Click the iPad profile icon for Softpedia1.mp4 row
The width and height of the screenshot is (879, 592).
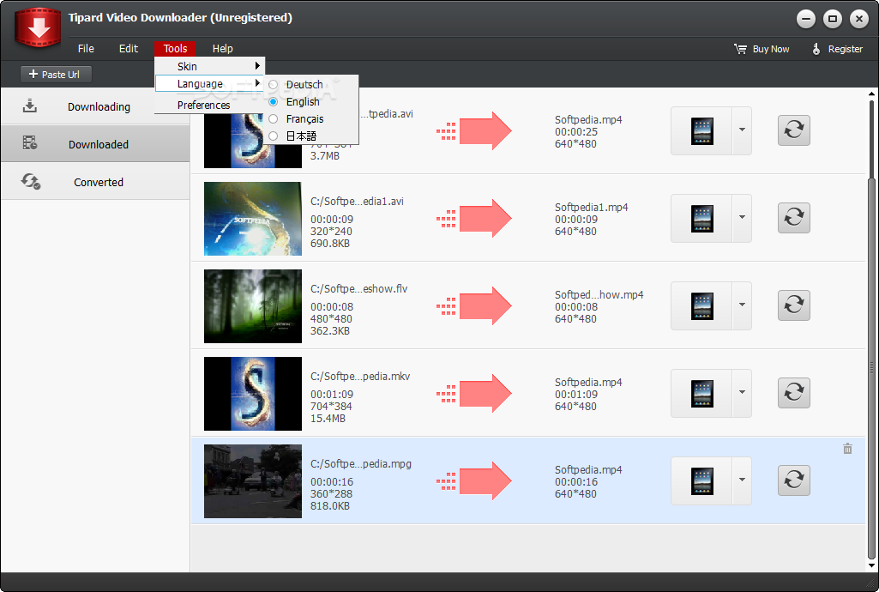(701, 218)
